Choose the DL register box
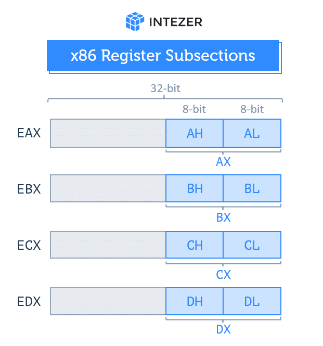 (252, 301)
